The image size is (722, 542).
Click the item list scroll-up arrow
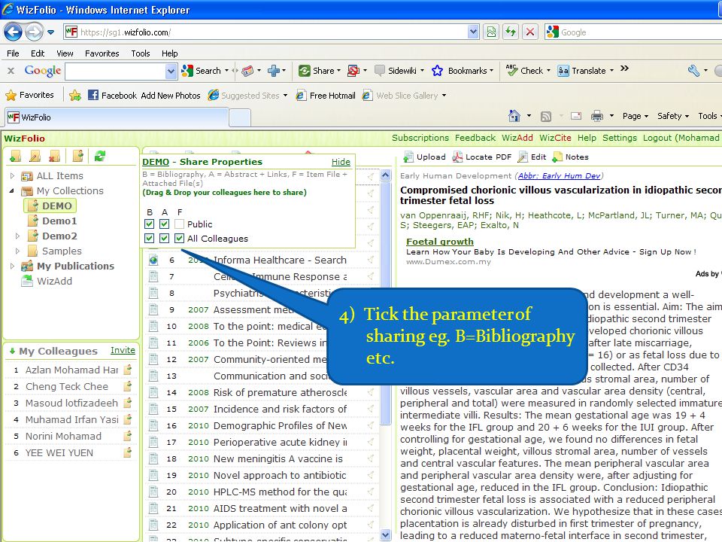click(385, 175)
